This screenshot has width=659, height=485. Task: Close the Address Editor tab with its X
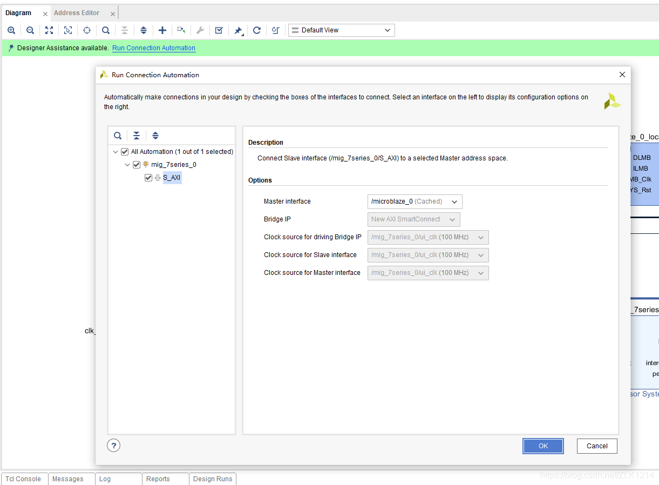click(113, 14)
